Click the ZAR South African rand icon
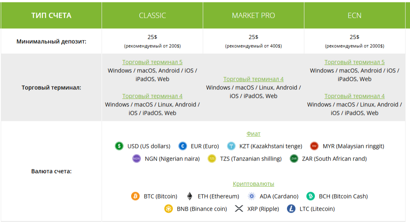The width and height of the screenshot is (410, 222). pyautogui.click(x=294, y=159)
